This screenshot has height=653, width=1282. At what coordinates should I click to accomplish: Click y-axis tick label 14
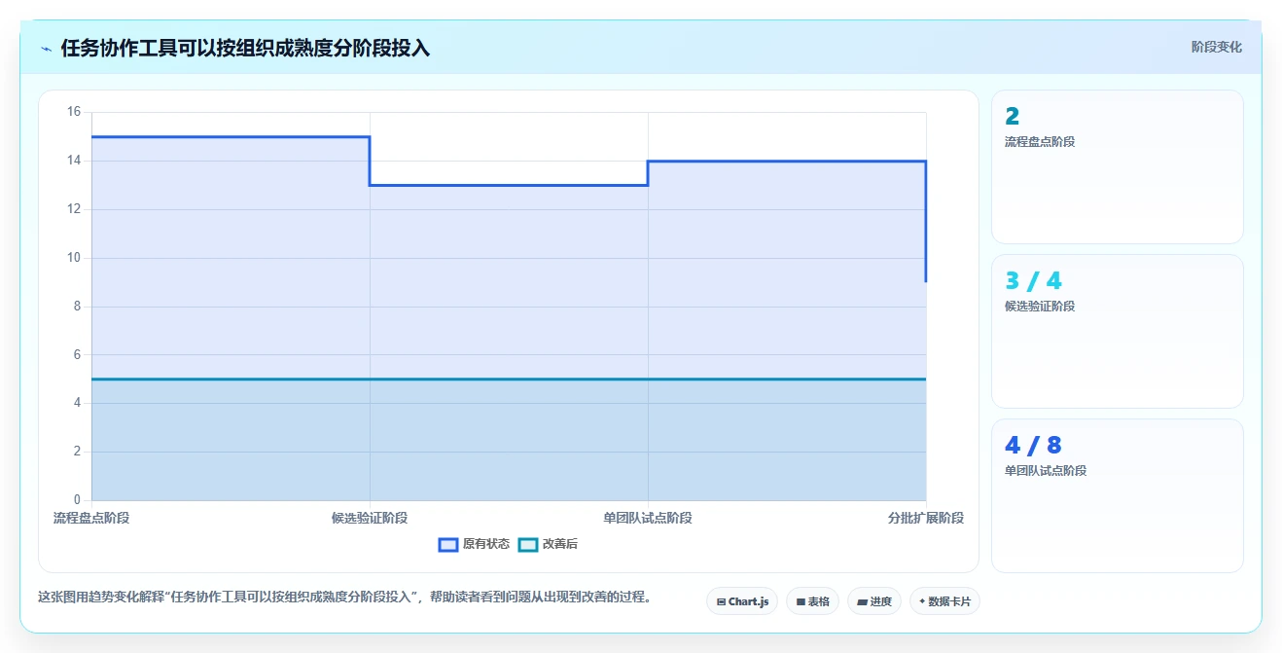(74, 161)
